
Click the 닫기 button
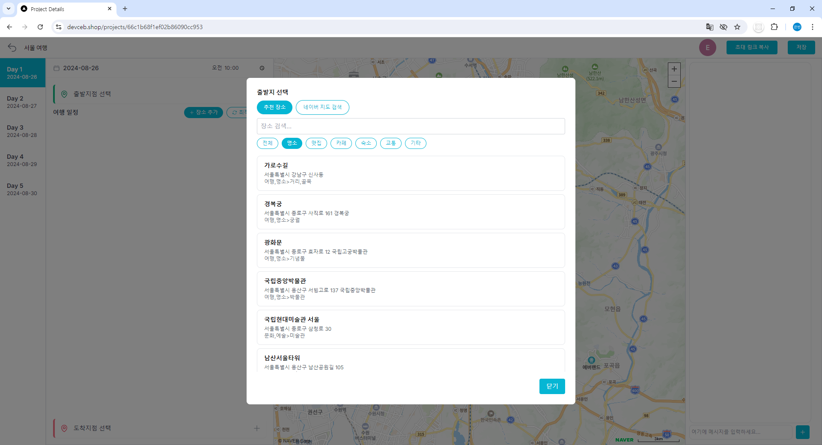click(x=552, y=386)
